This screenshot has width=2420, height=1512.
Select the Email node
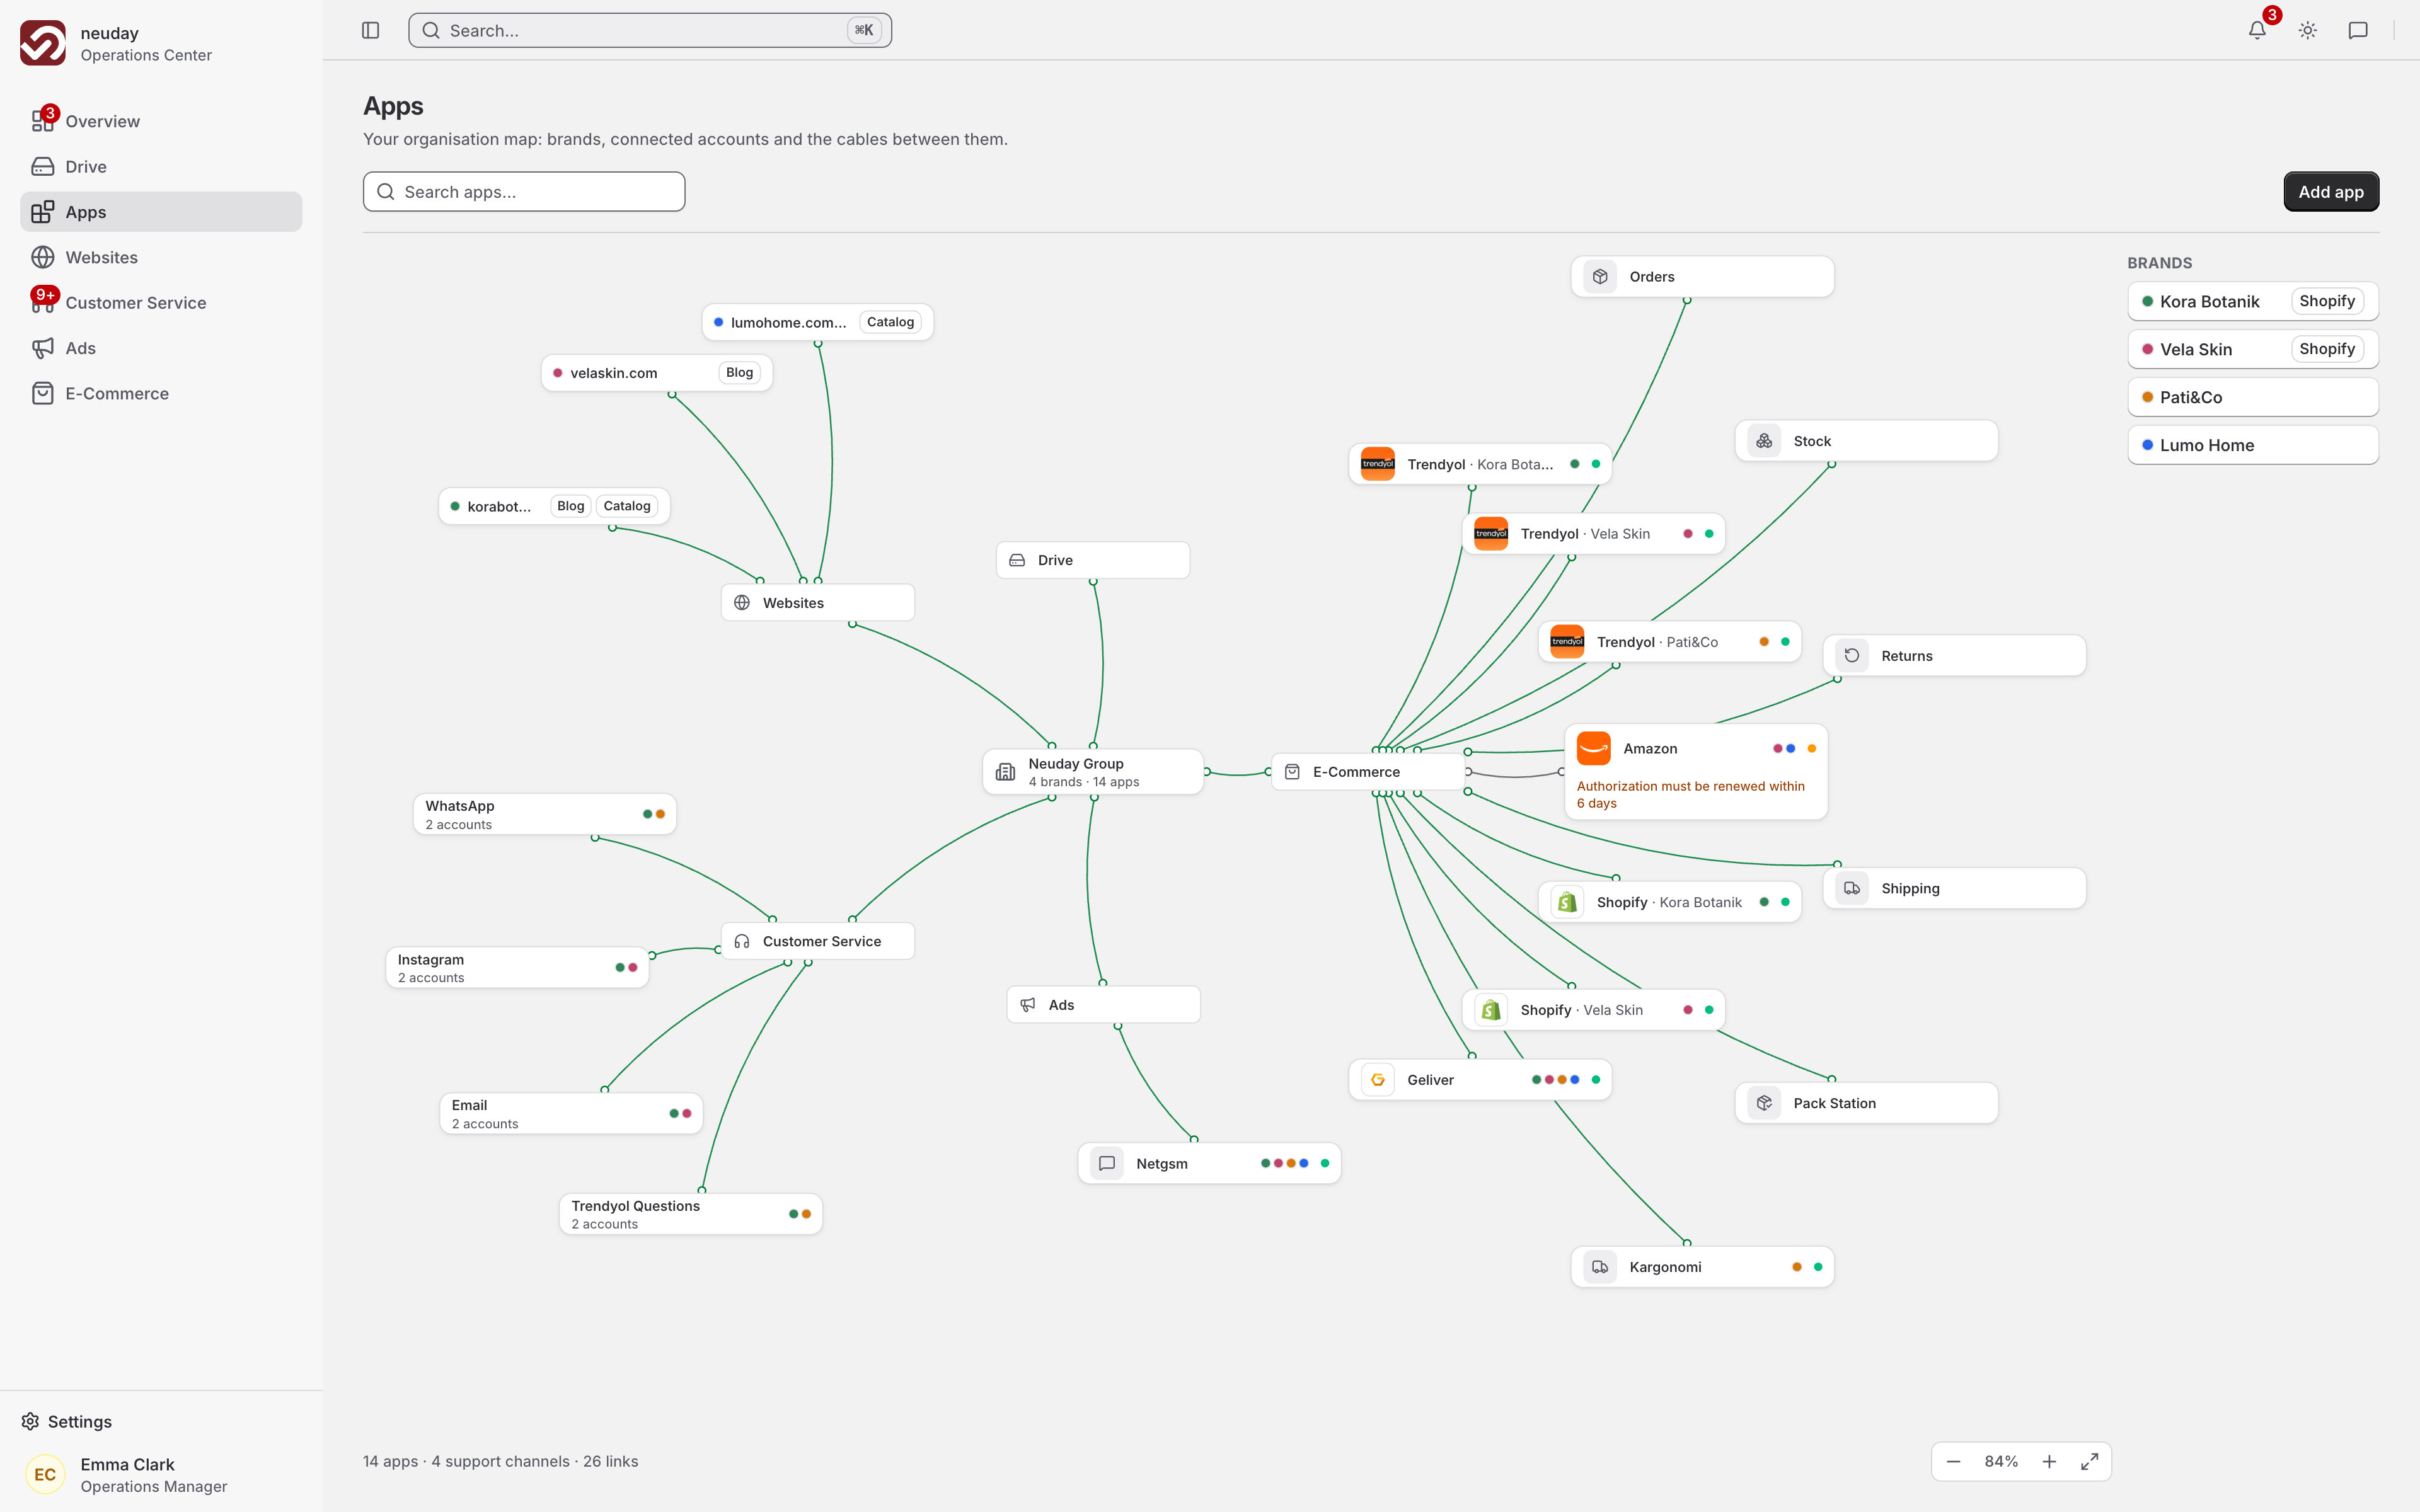pyautogui.click(x=571, y=1114)
